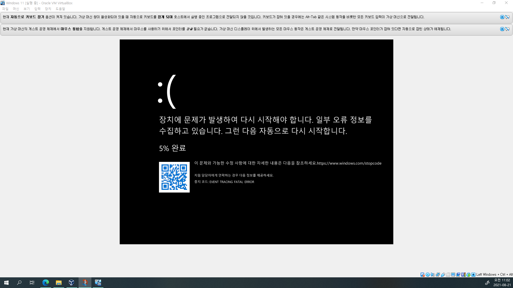The image size is (513, 288).
Task: Open VirtualBox Manager from Windows taskbar
Action: click(71, 282)
